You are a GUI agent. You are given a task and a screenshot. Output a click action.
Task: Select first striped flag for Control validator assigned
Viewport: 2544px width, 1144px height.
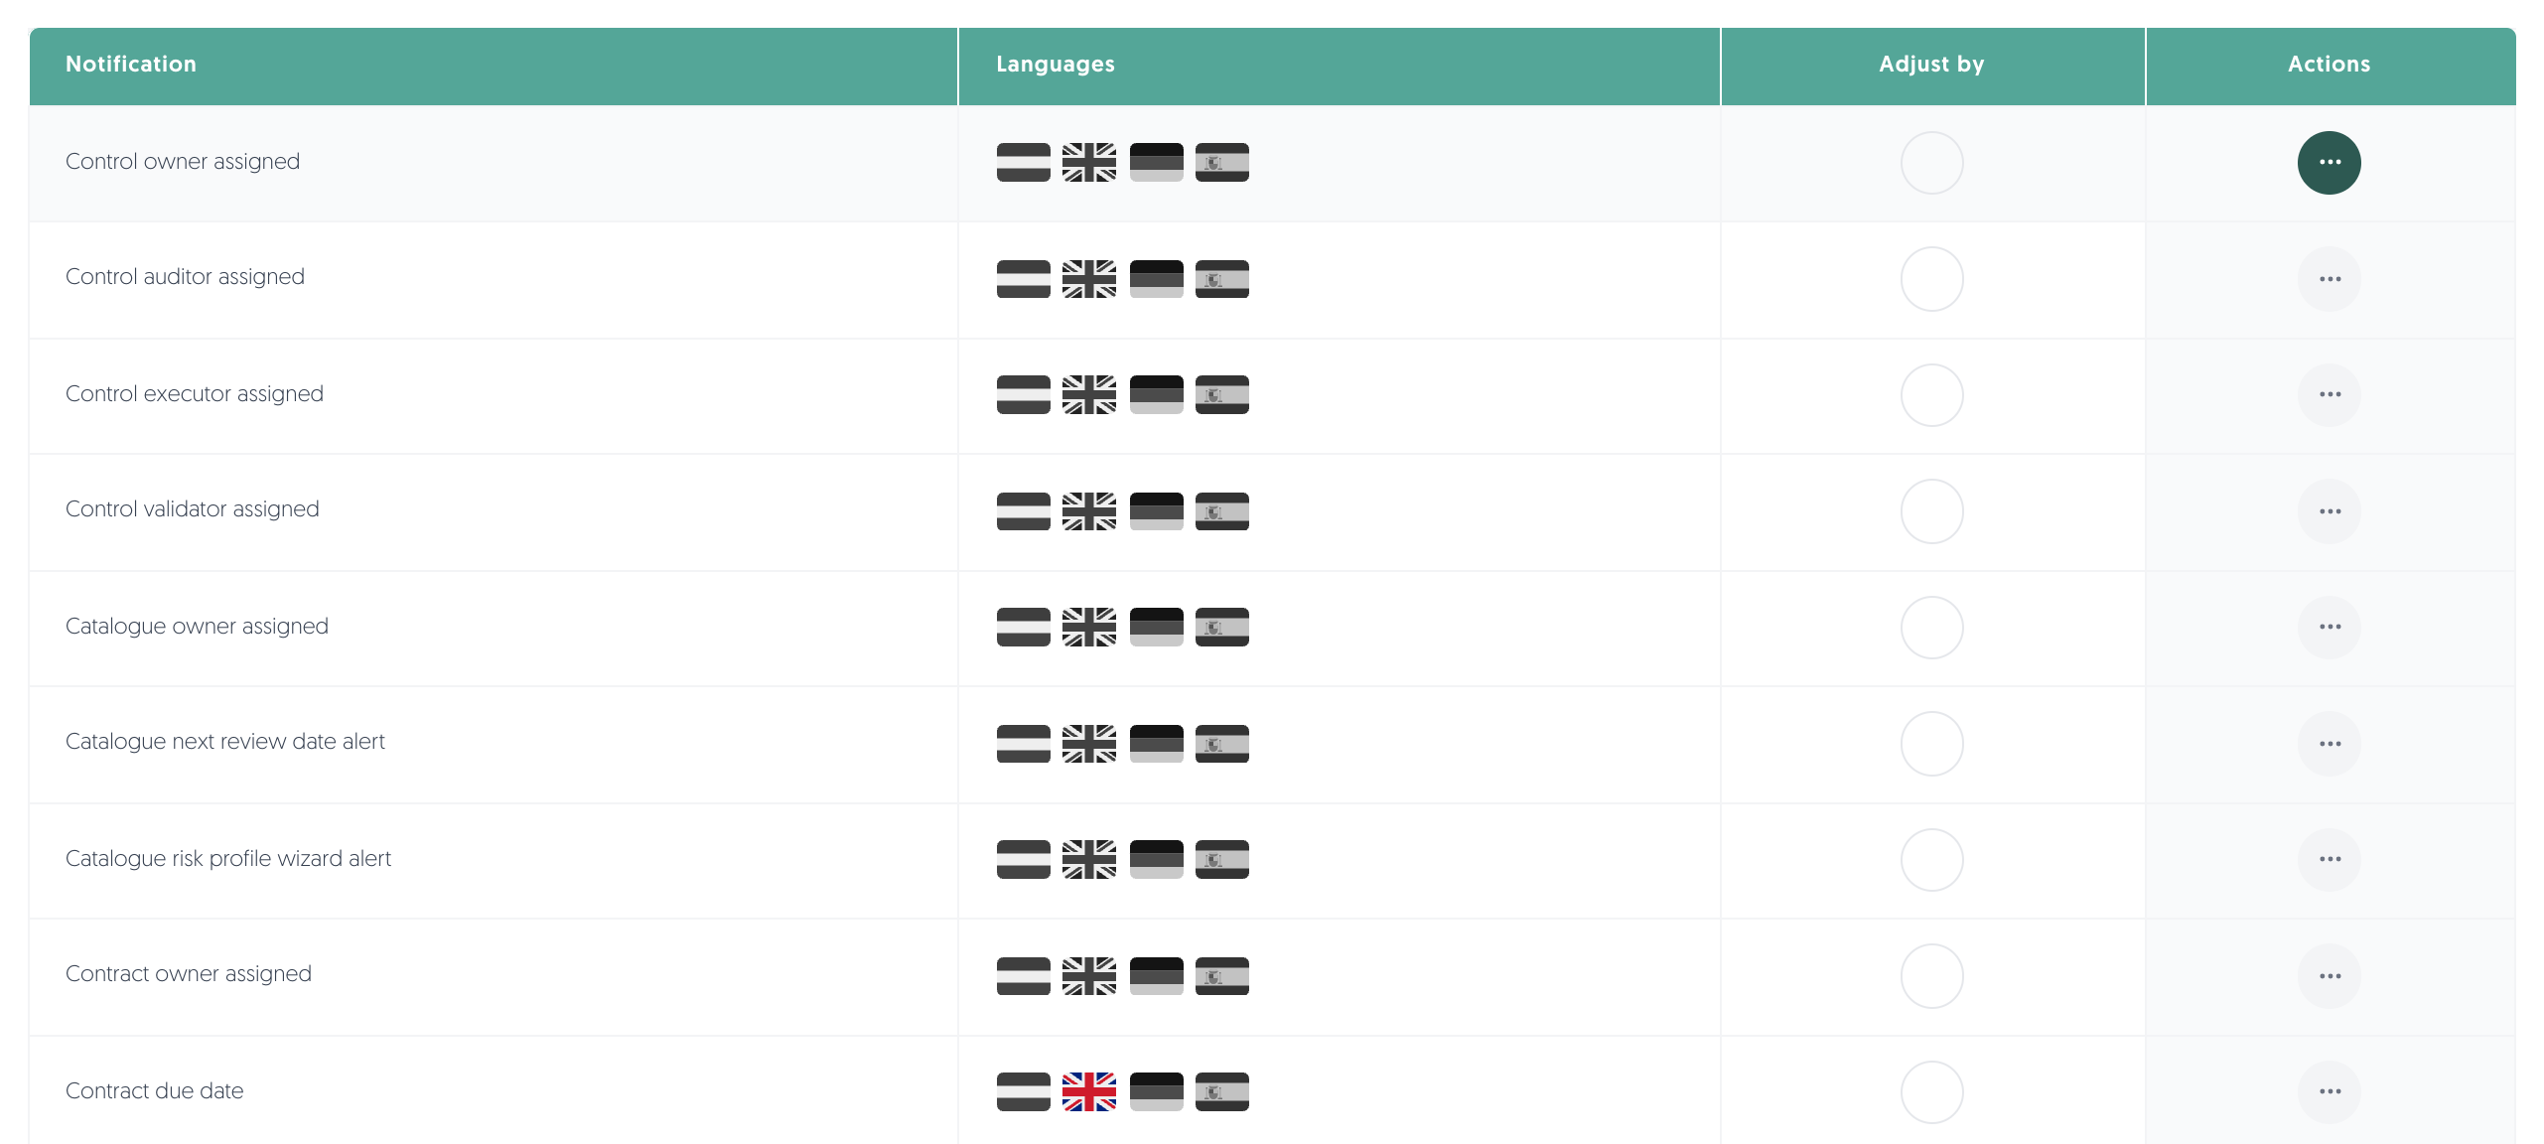1023,511
